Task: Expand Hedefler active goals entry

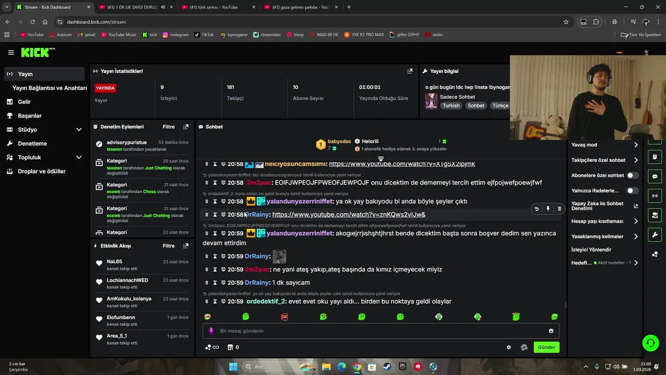Action: [x=605, y=263]
